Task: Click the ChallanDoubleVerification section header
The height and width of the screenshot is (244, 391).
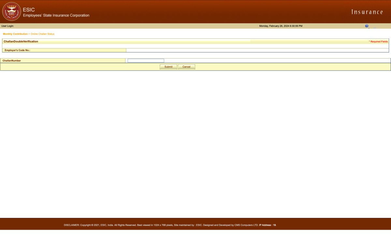Action: (21, 42)
